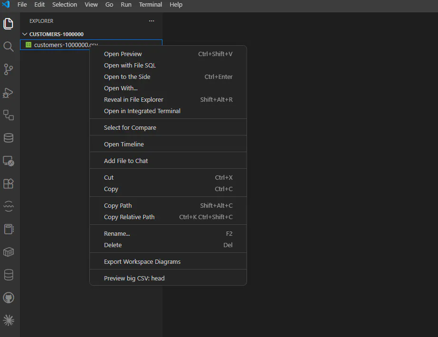The image size is (438, 337).
Task: Open the Source Control view icon
Action: (9, 69)
